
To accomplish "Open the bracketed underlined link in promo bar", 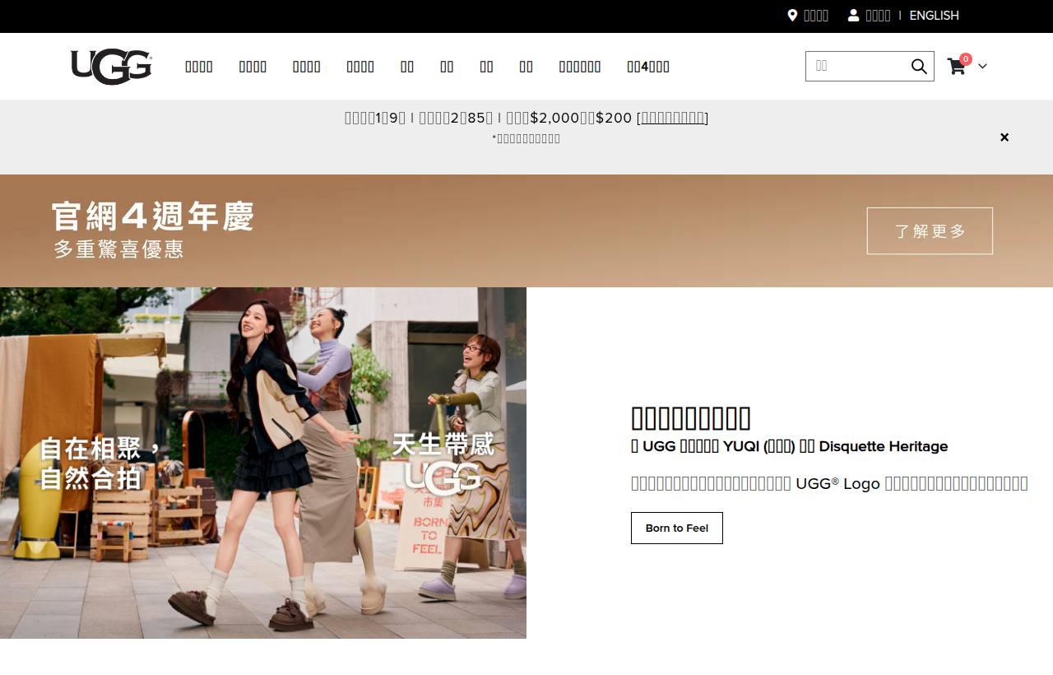I will point(672,118).
